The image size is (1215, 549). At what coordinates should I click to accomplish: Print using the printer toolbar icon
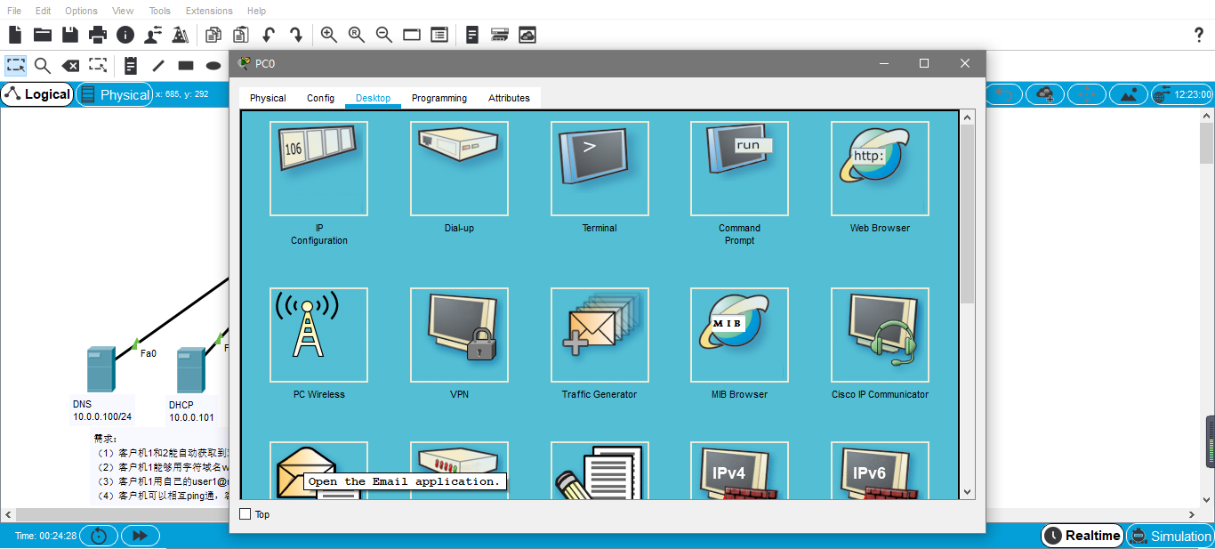pyautogui.click(x=98, y=35)
